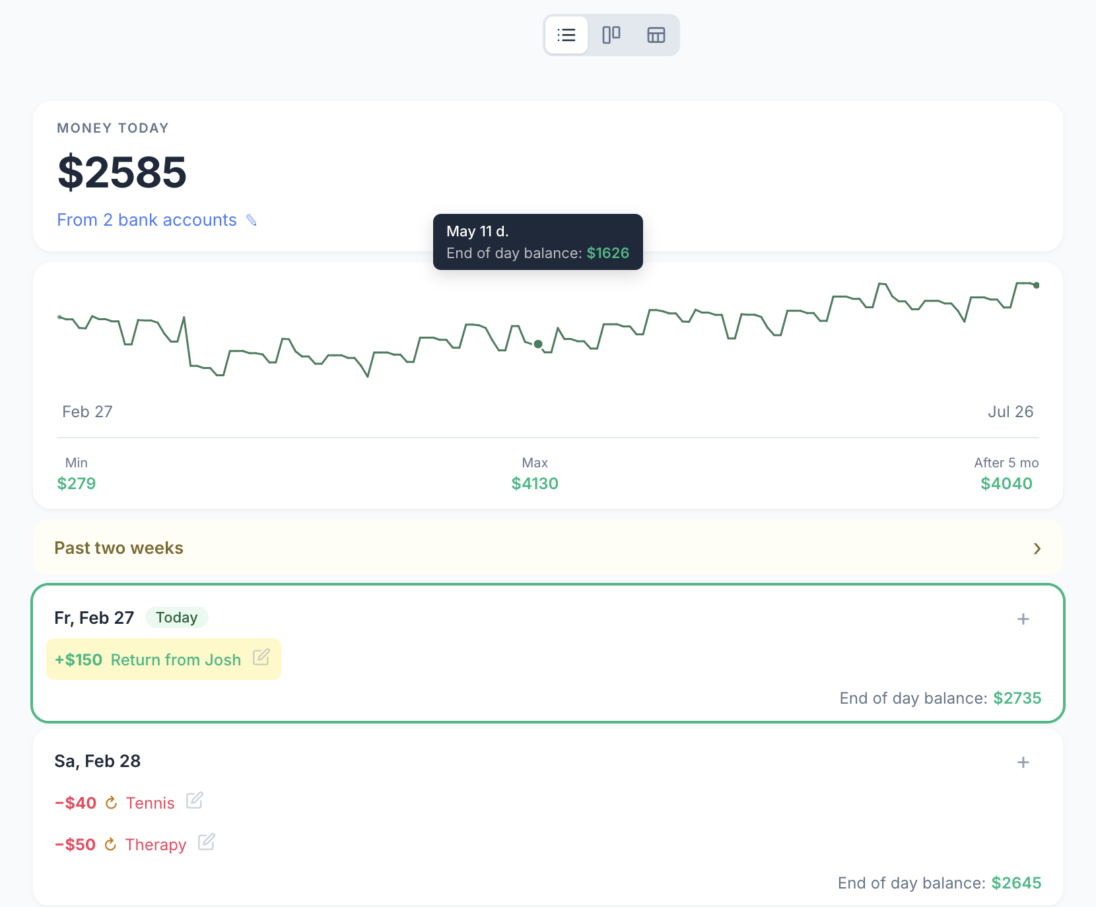
Task: Click the chart's final Jul 26 endpoint dot
Action: [x=1037, y=285]
